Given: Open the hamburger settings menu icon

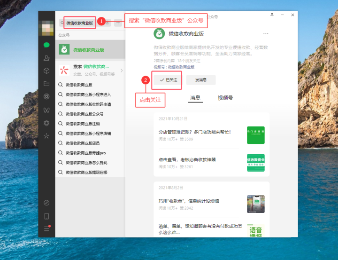Looking at the screenshot, I should [x=47, y=228].
